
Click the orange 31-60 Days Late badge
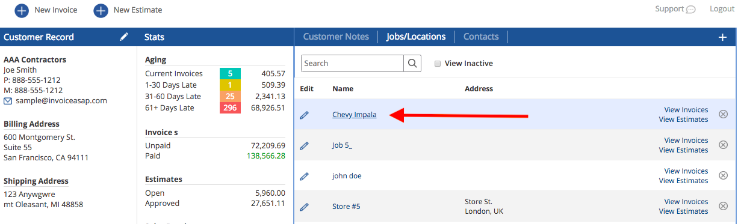pyautogui.click(x=230, y=96)
